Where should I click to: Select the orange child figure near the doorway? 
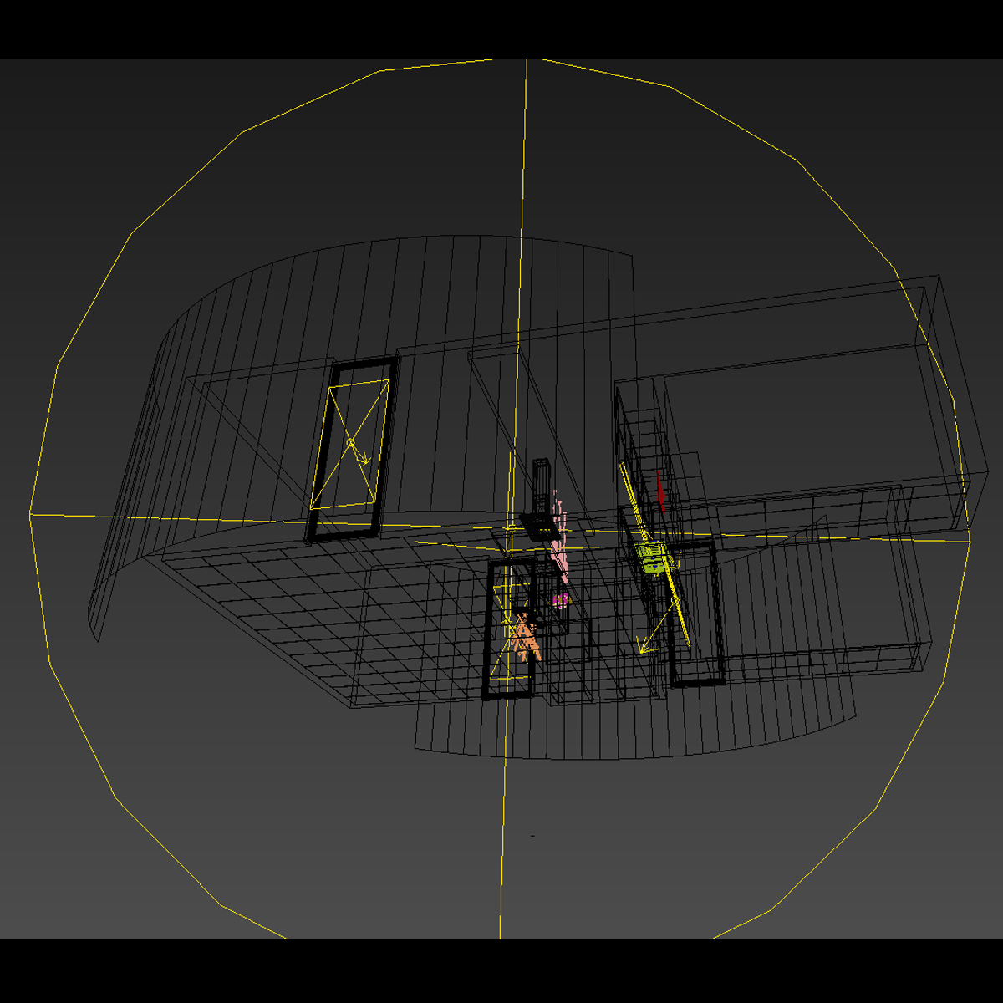524,639
